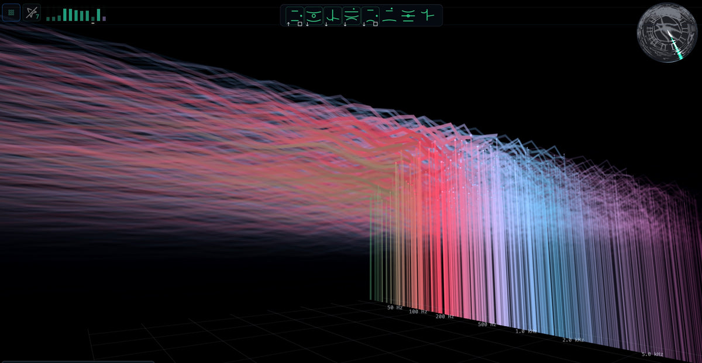Click the 200 Hz axis label
Screen dimensions: 702x363
(444, 317)
